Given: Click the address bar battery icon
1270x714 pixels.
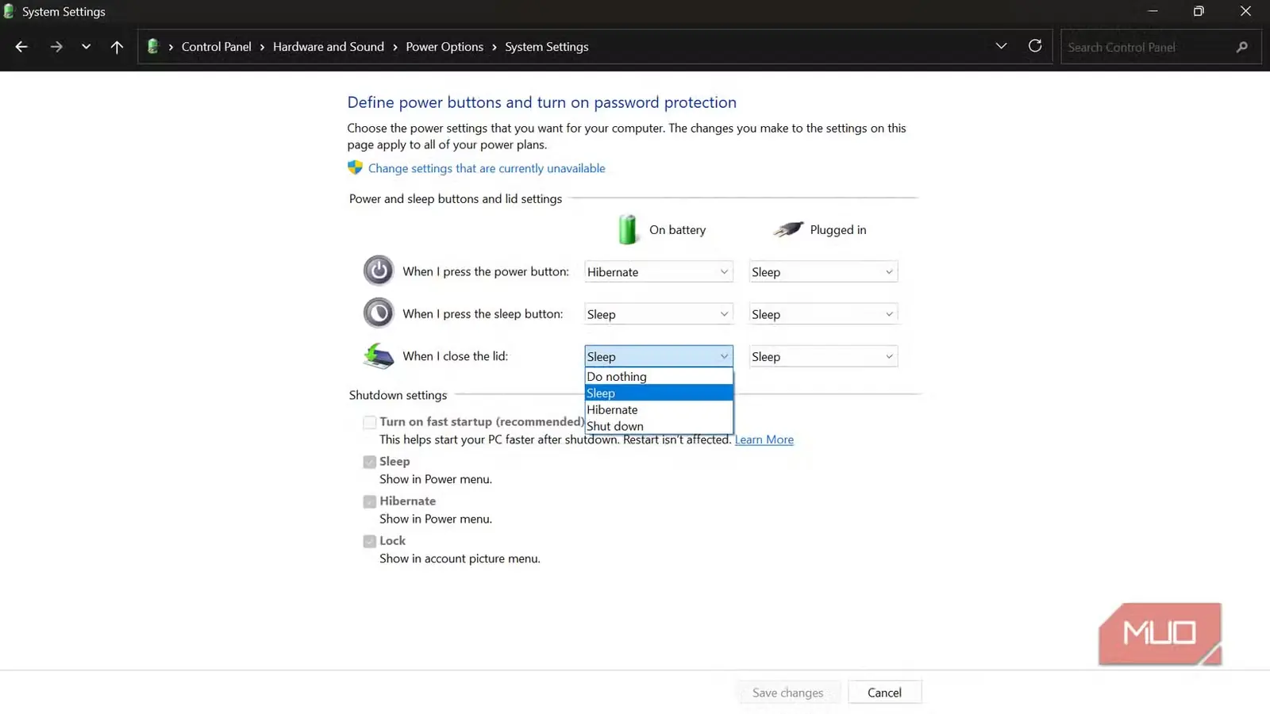Looking at the screenshot, I should tap(153, 47).
